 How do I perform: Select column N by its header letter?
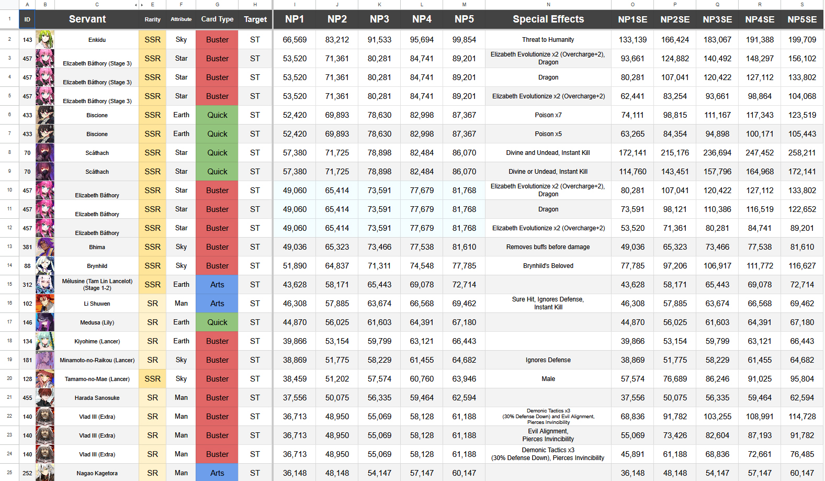point(548,5)
